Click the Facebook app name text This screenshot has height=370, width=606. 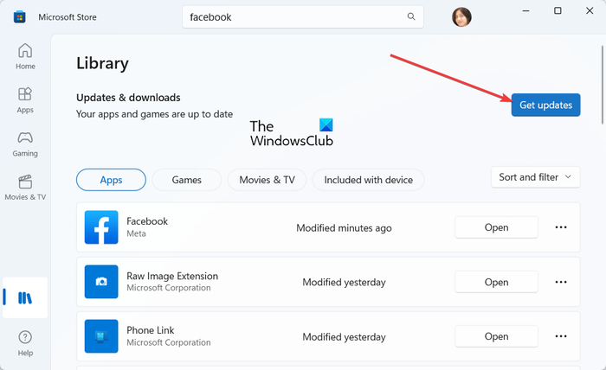pos(147,221)
